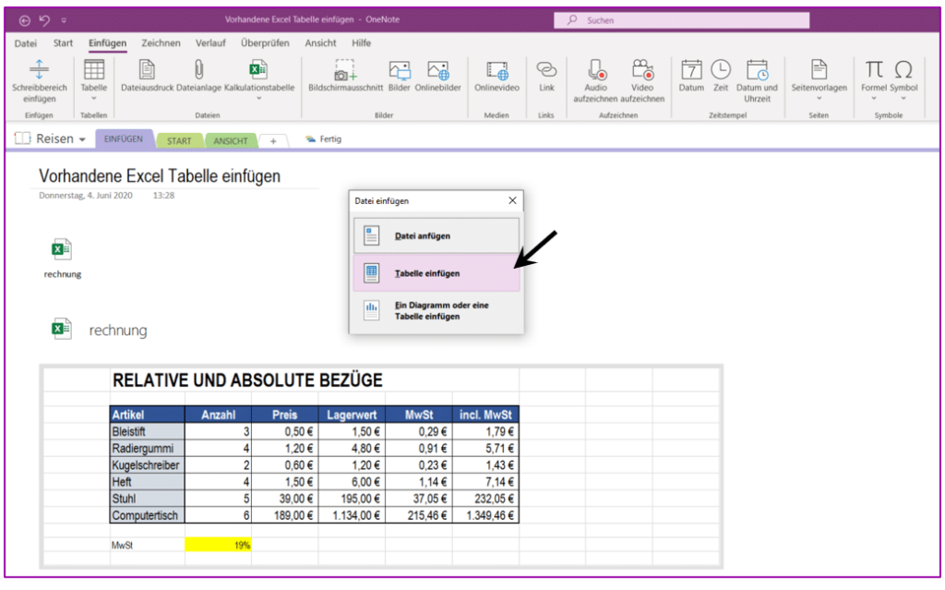Viewport: 945px width, 590px height.
Task: Click the page title Vorhandene Excel Tabelle einfügen
Action: tap(160, 176)
